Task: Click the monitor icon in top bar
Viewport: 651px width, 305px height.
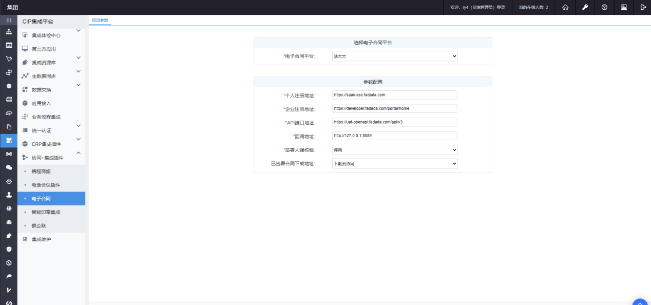Action: click(x=624, y=7)
